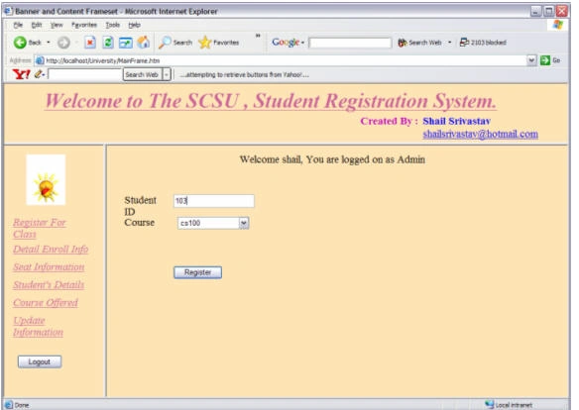Expand the address bar dropdown arrow
The height and width of the screenshot is (410, 579).
[x=531, y=60]
